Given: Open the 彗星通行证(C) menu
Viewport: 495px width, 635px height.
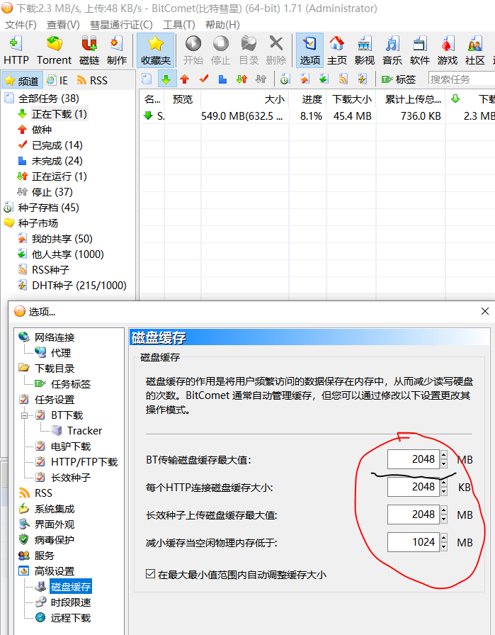Looking at the screenshot, I should [121, 25].
